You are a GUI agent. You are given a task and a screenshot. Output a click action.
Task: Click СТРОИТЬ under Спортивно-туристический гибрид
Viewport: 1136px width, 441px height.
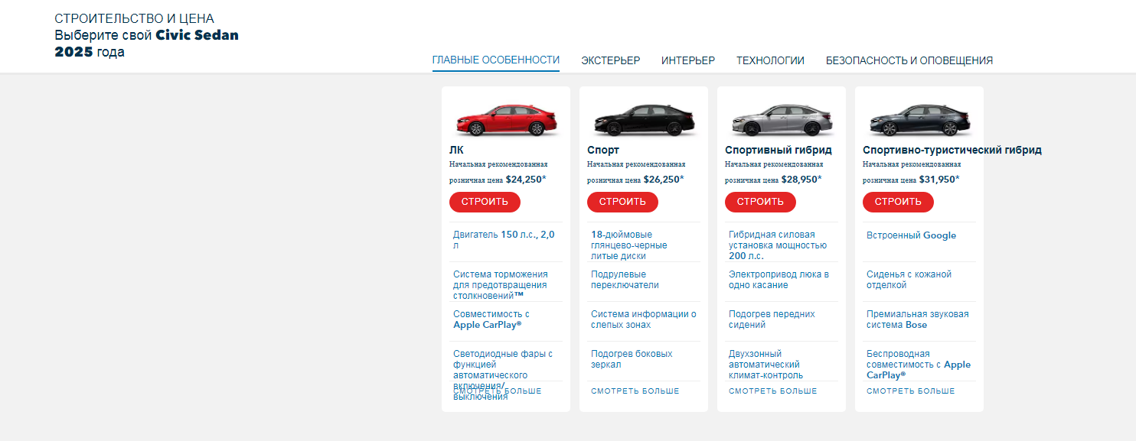(x=898, y=202)
